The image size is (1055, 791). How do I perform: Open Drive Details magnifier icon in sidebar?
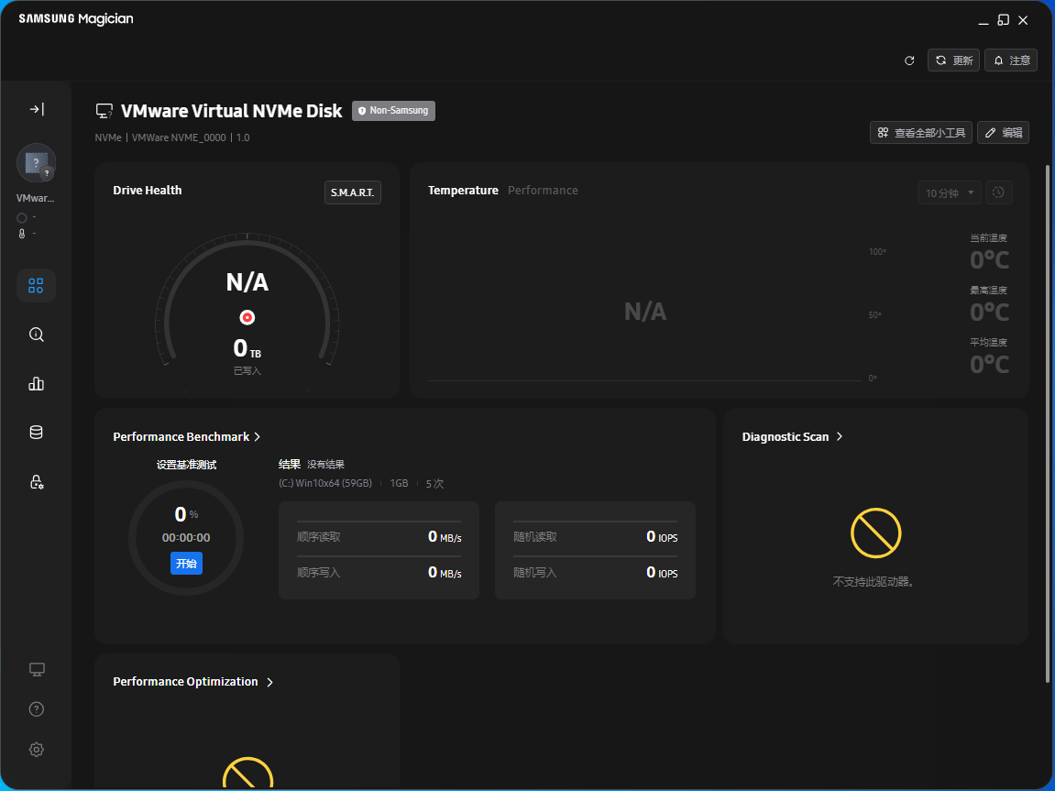click(36, 335)
